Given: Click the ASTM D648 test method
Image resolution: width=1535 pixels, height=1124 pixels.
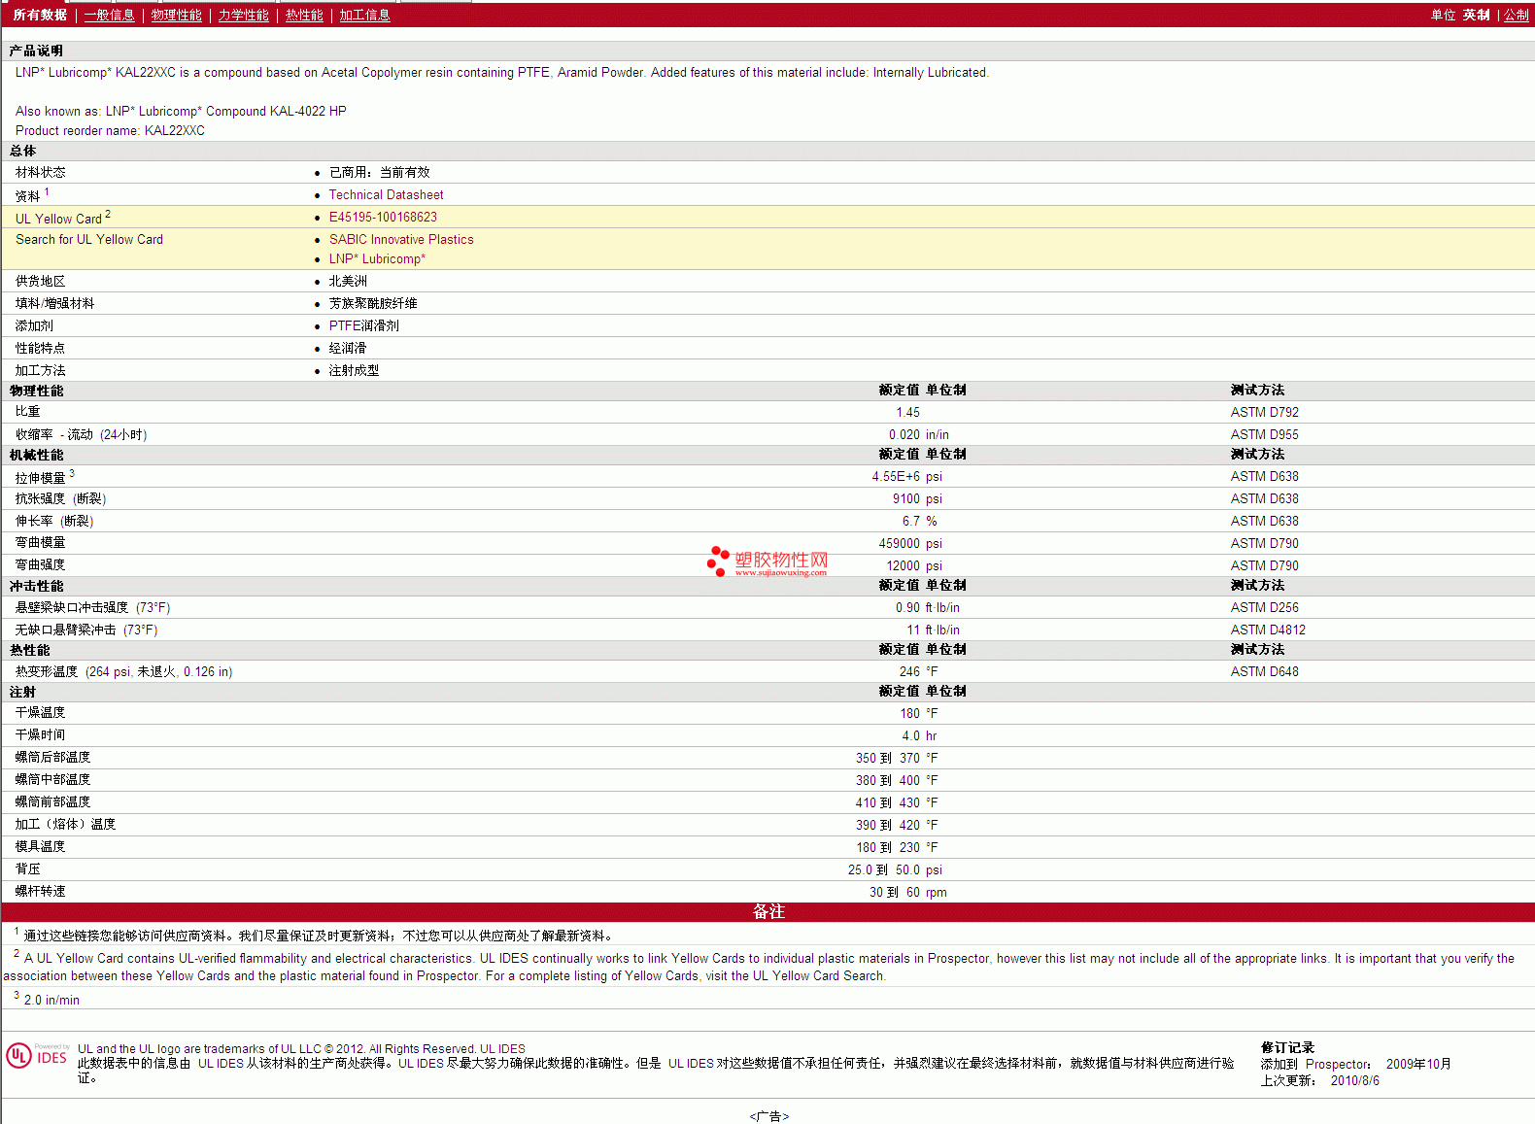Looking at the screenshot, I should [1264, 672].
